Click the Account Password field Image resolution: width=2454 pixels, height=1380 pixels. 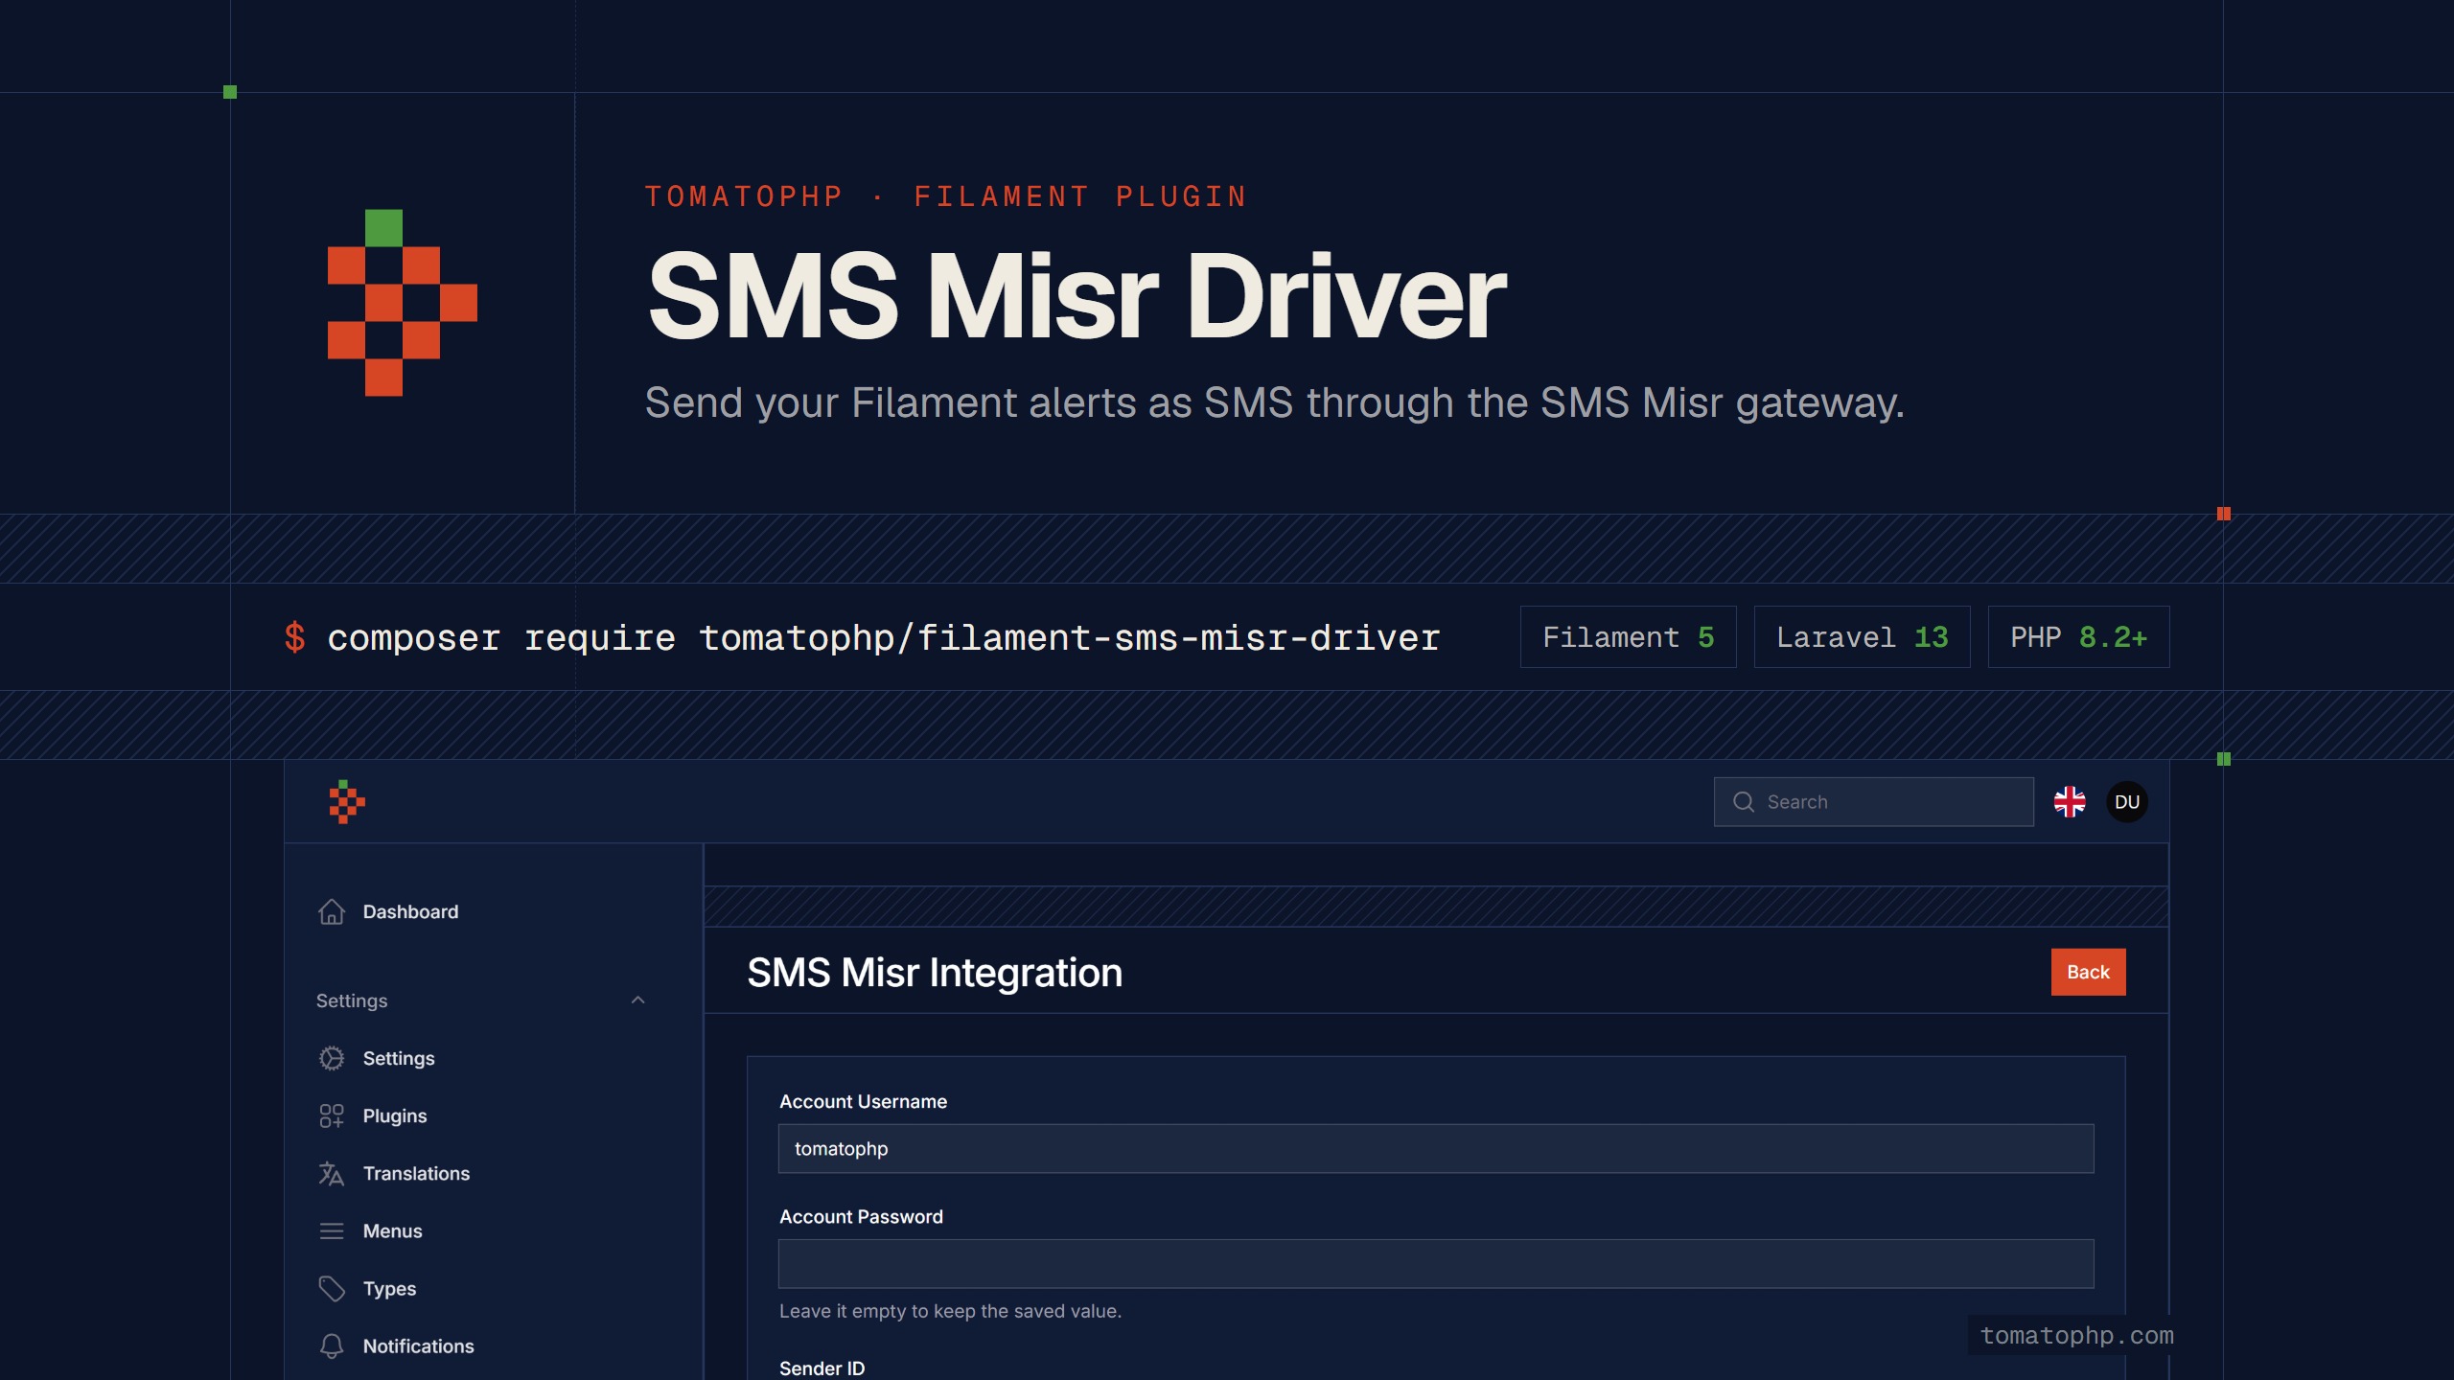tap(1436, 1263)
